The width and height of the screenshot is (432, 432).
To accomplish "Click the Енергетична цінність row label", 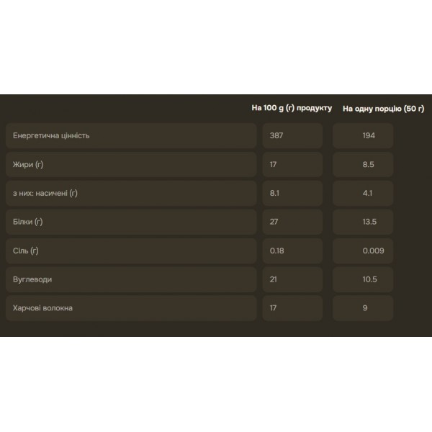I will [x=132, y=135].
